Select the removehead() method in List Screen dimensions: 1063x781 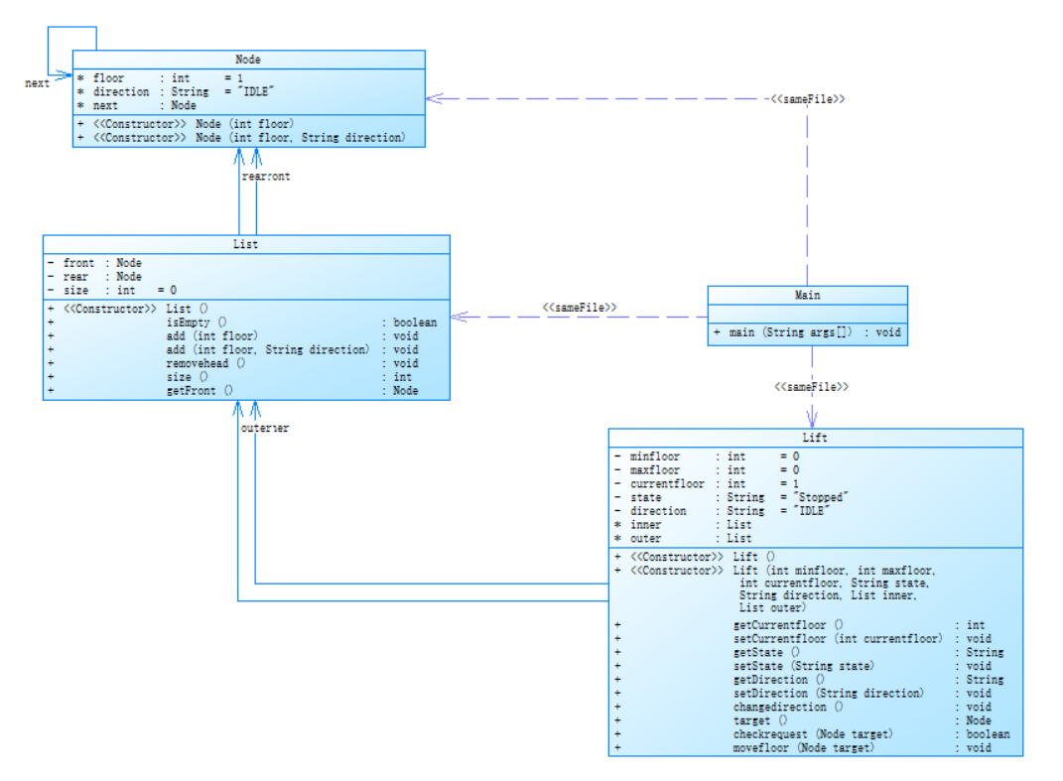205,363
